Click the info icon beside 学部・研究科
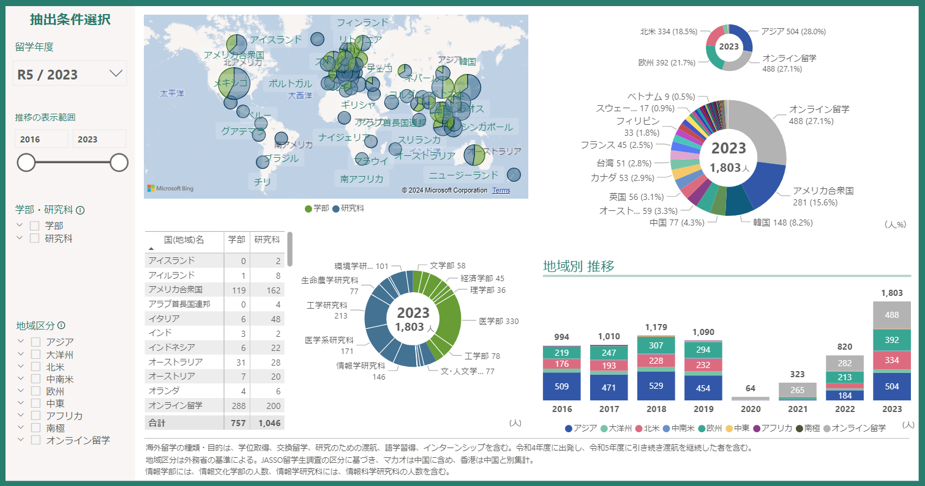Screen dimensions: 925x486 [x=80, y=210]
